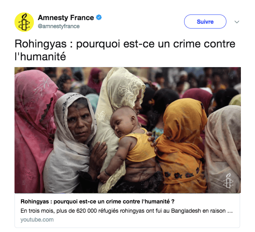
Task: Open the Amnesty France account name
Action: click(x=66, y=18)
